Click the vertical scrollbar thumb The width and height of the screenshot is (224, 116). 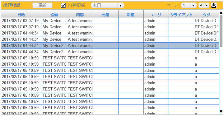[221, 31]
